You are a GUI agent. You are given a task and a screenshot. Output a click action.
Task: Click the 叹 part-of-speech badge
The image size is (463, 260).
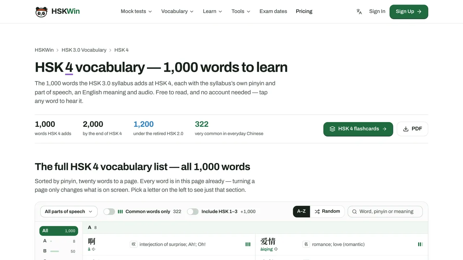click(x=133, y=244)
